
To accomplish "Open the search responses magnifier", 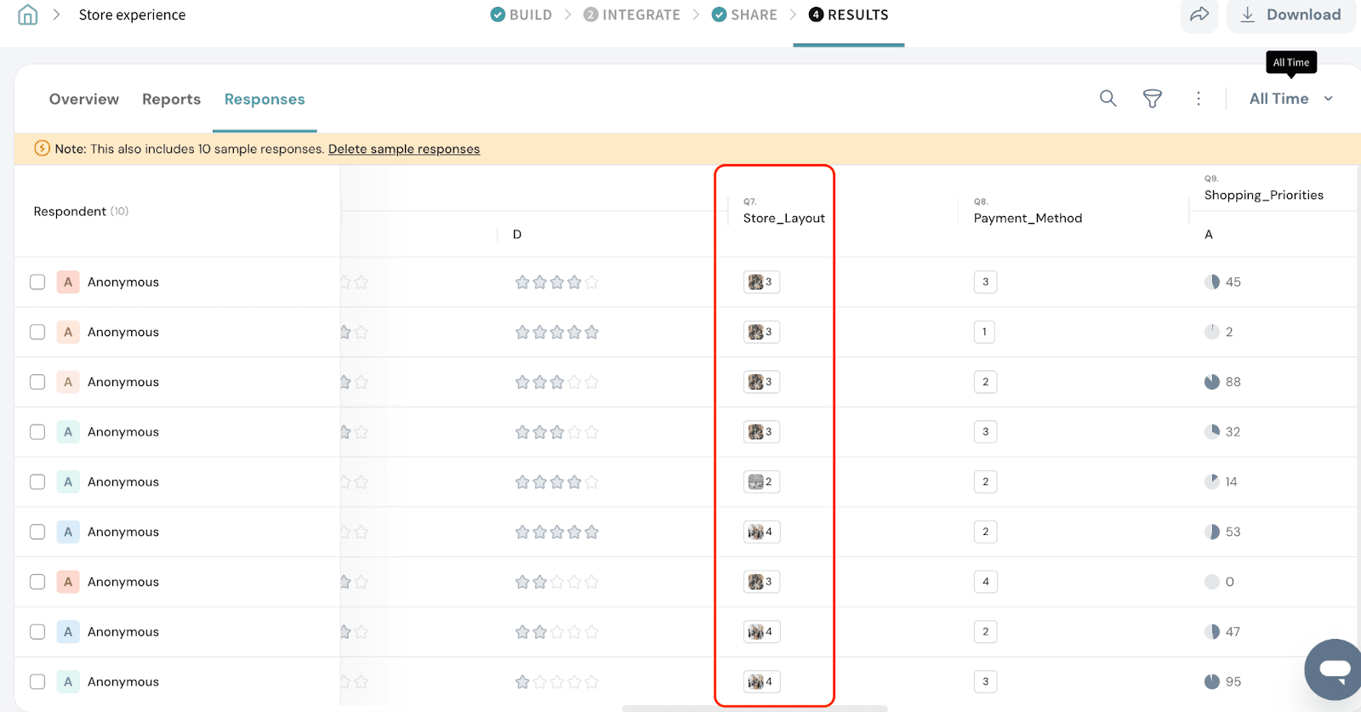I will point(1108,99).
